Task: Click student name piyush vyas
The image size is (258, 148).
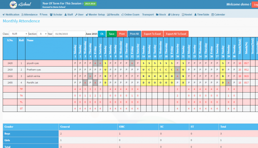Action: 33,63
